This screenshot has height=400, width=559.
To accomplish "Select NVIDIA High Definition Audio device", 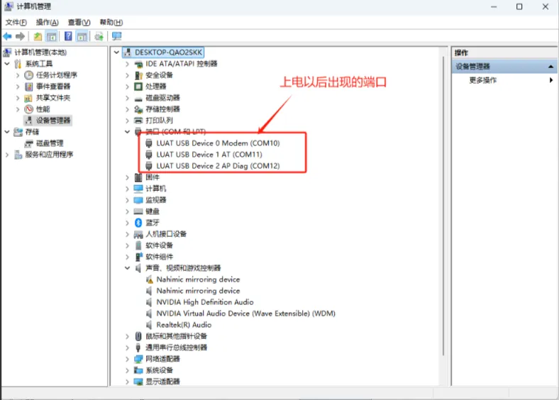I will click(204, 302).
